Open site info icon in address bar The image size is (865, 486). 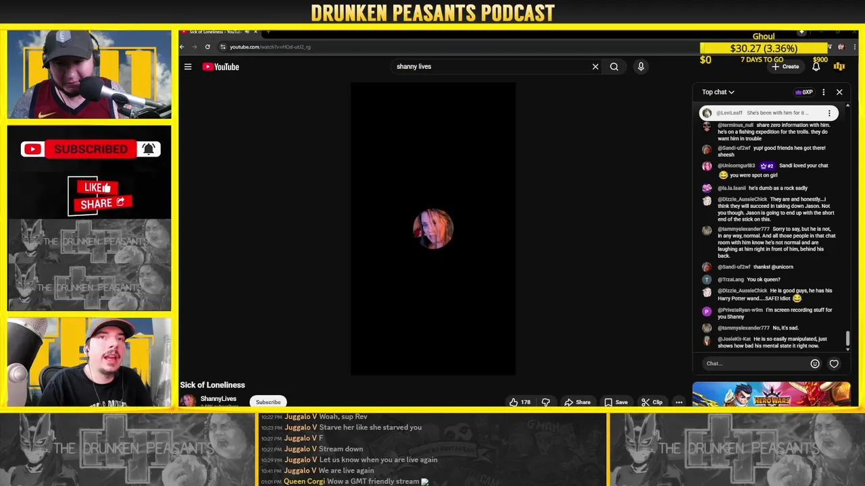(223, 47)
